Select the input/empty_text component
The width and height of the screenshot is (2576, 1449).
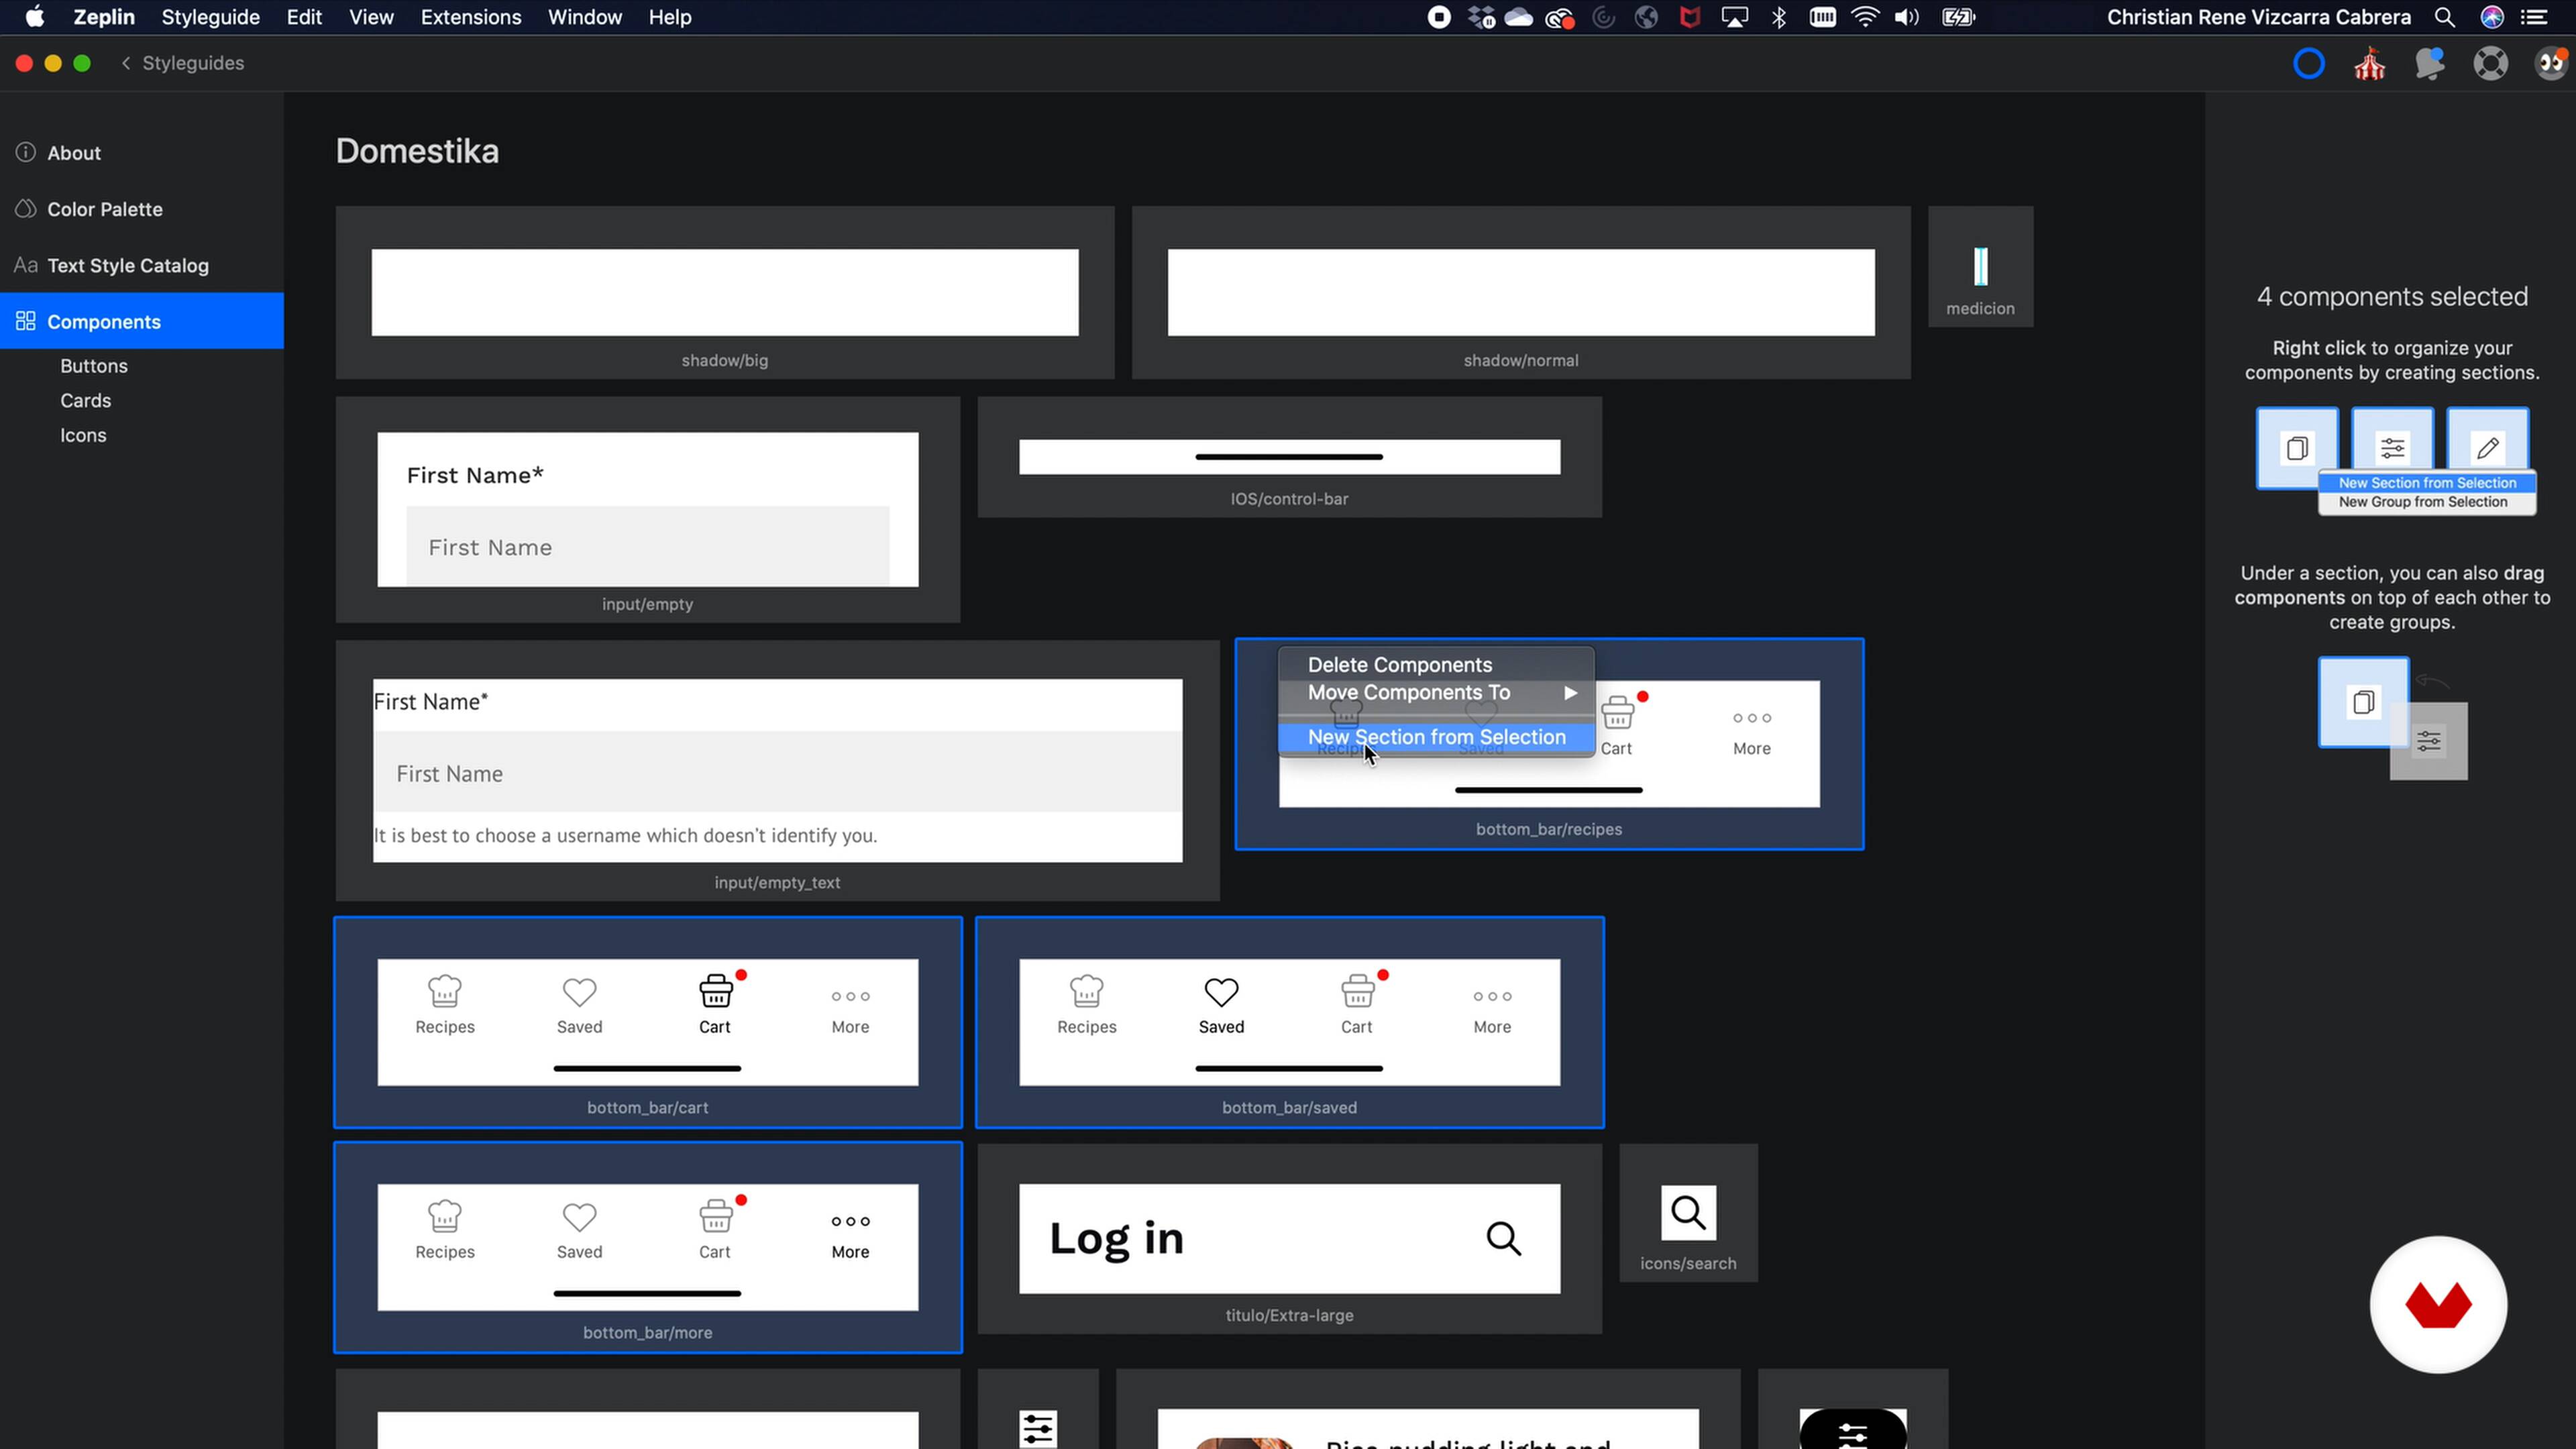coord(777,771)
